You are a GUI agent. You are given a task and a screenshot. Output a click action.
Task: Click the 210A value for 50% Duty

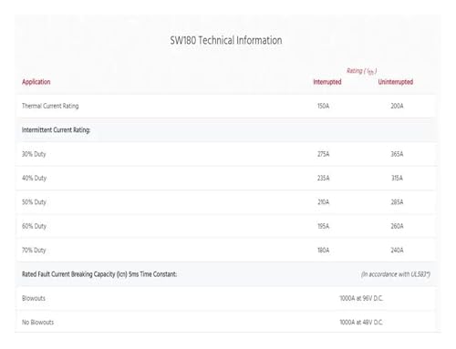323,202
